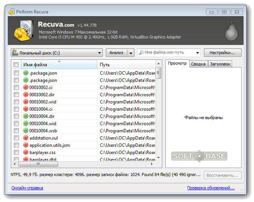Open the Настройки settings button
254x202 pixels.
[222, 53]
